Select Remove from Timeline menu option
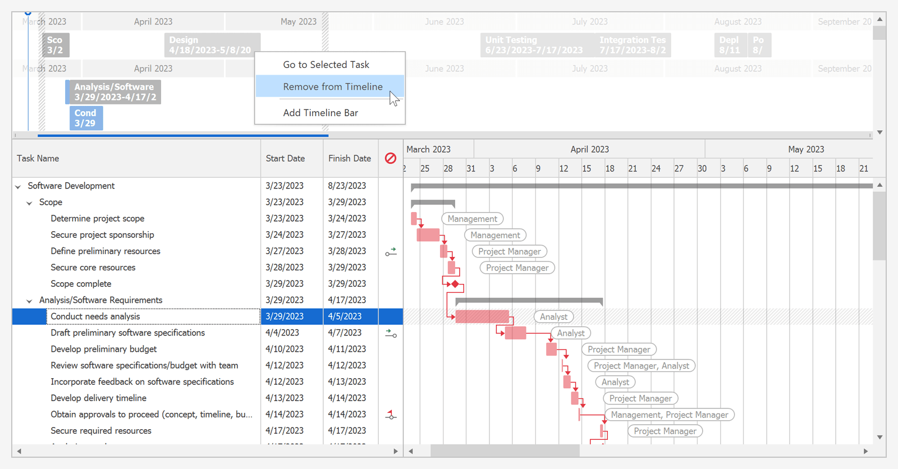Viewport: 898px width, 469px height. coord(332,86)
